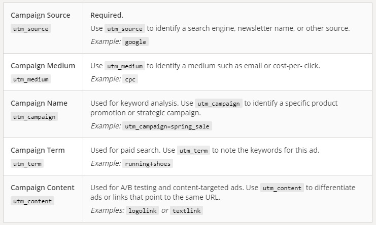Click the "Campaign Term" row heading
The image size is (376, 225).
tap(38, 150)
